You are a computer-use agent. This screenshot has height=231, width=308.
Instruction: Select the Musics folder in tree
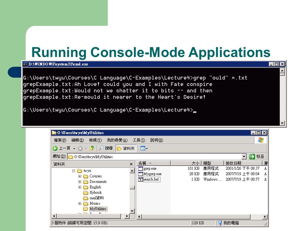(92, 203)
